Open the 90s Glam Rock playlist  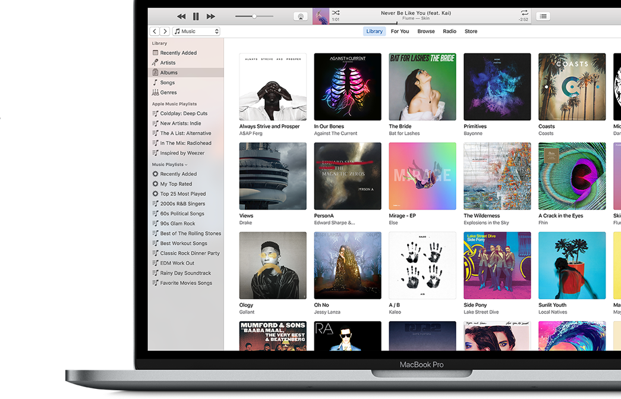point(186,224)
